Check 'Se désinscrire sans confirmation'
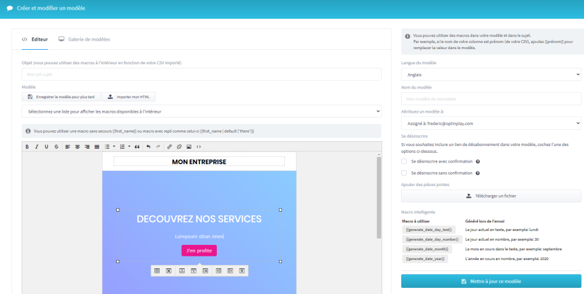 click(x=404, y=173)
